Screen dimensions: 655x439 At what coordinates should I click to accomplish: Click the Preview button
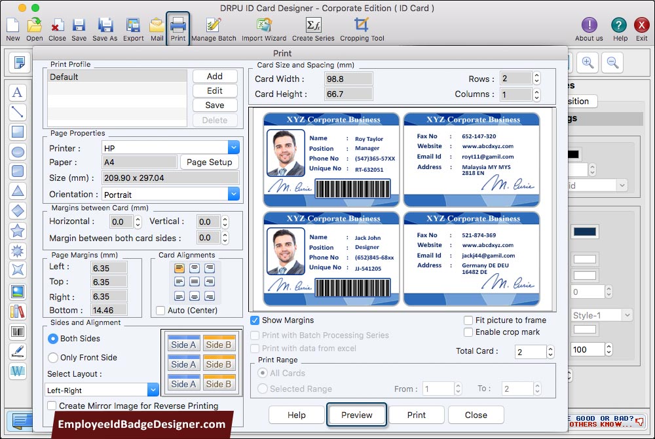coord(356,415)
